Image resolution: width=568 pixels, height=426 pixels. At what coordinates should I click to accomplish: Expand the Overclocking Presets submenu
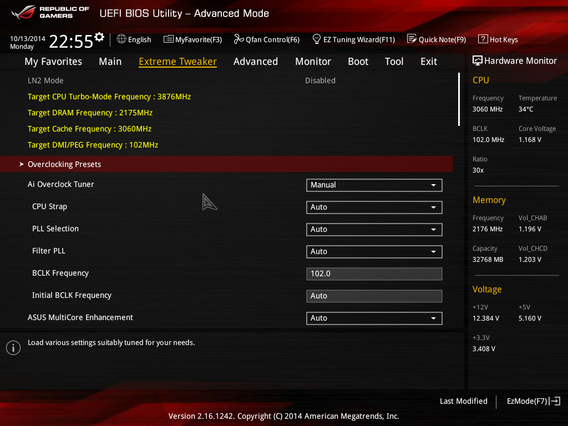[226, 164]
